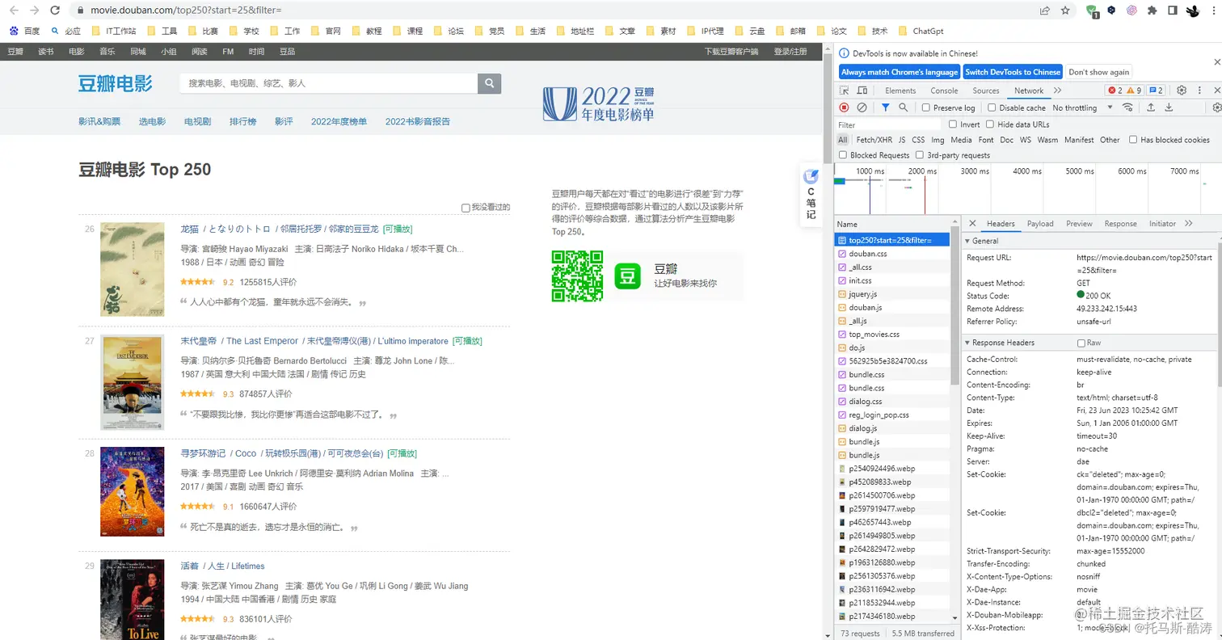This screenshot has width=1222, height=640.
Task: Show more request detail tabs after Initiator
Action: (1188, 223)
